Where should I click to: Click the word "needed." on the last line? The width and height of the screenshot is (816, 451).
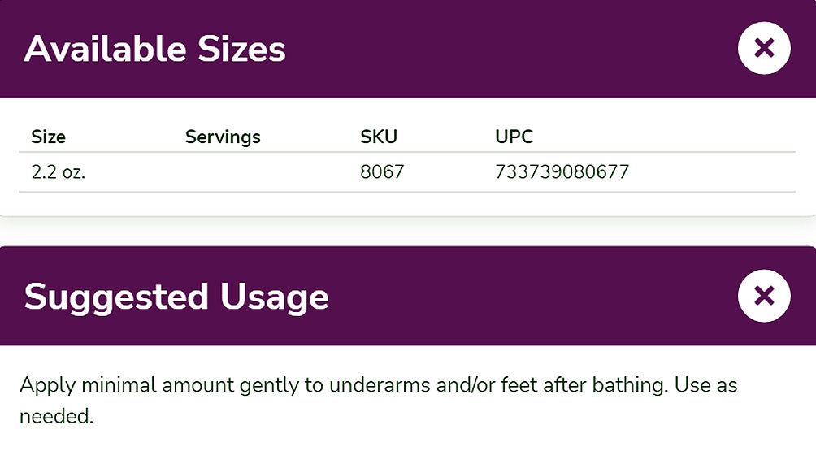[57, 417]
